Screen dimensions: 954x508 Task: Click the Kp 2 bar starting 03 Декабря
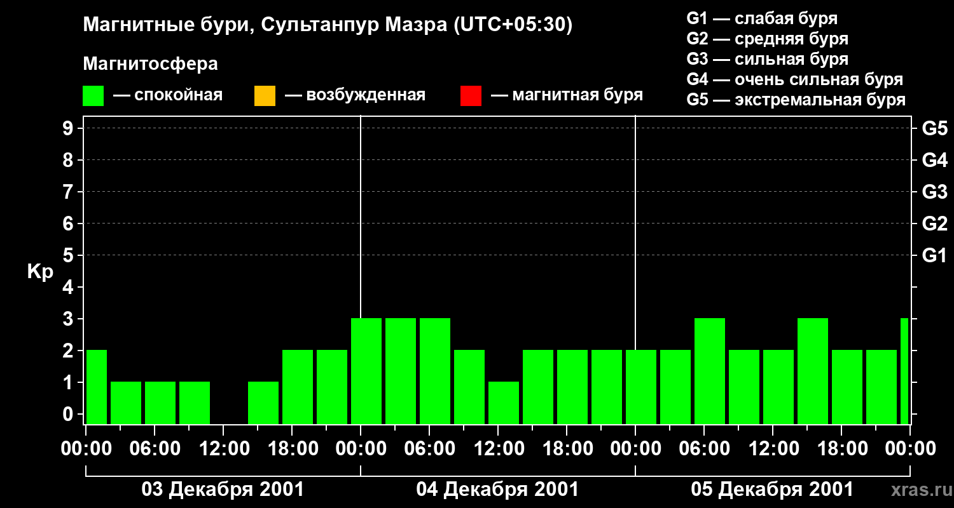(x=97, y=387)
